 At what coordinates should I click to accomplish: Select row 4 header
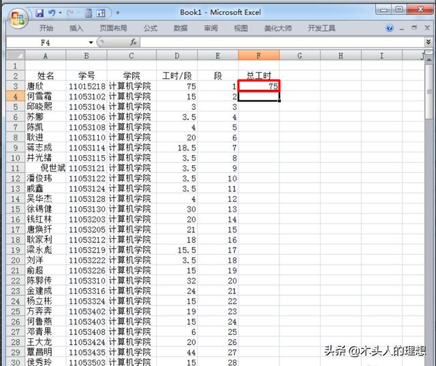pos(15,97)
